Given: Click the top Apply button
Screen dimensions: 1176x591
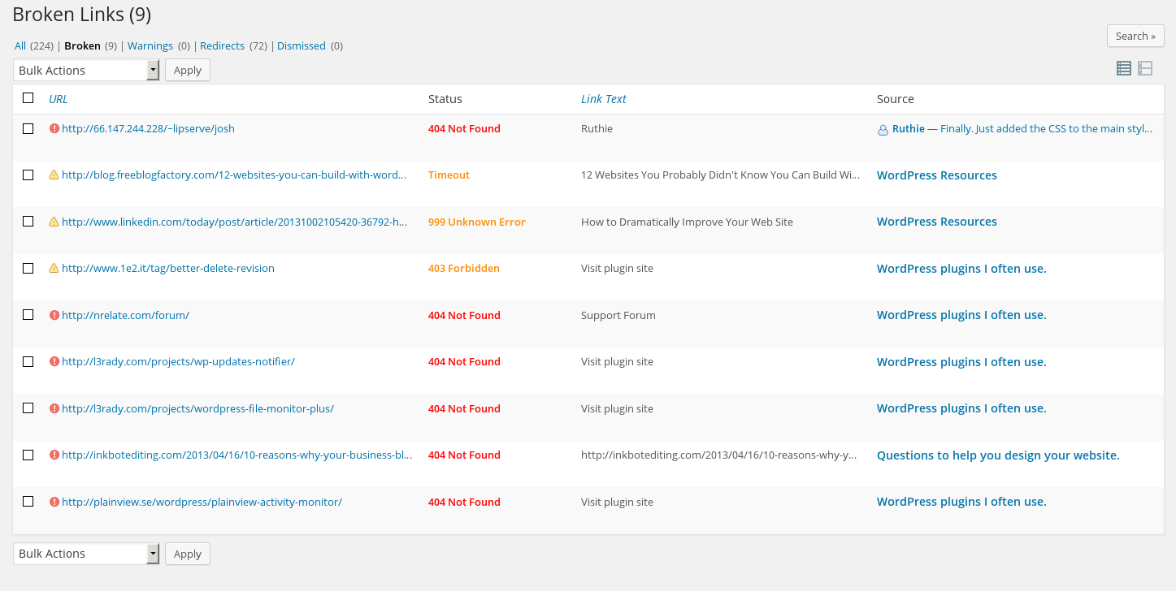Looking at the screenshot, I should click(x=188, y=70).
